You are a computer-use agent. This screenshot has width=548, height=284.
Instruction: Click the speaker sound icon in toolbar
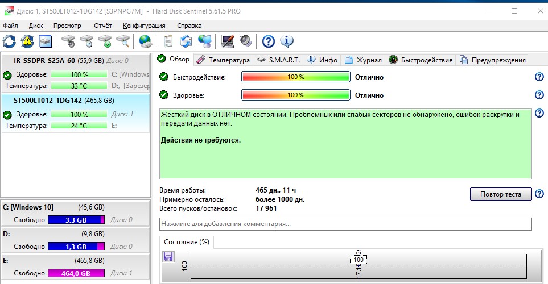pos(245,41)
